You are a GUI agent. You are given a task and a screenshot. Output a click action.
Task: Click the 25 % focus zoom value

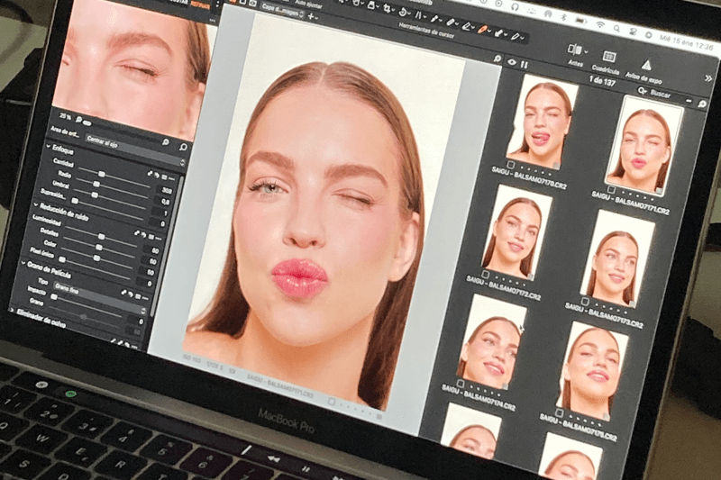coord(65,117)
